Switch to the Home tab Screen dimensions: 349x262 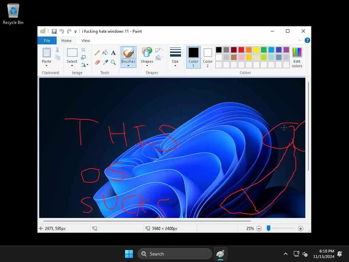(66, 41)
